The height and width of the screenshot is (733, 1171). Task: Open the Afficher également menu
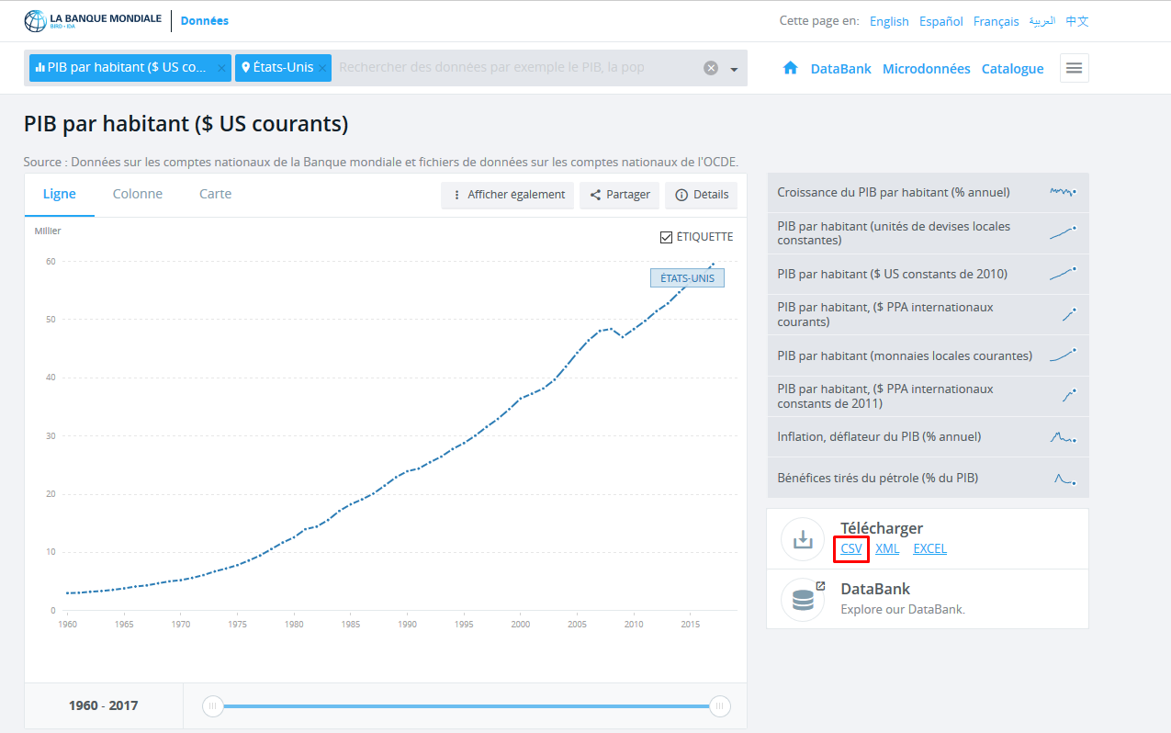(x=508, y=195)
